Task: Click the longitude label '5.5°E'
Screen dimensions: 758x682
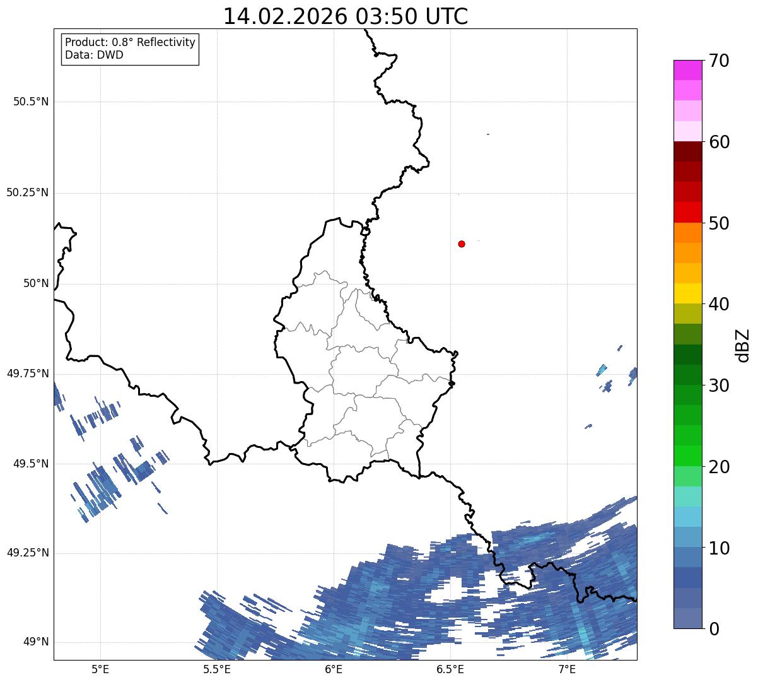Action: coord(217,669)
